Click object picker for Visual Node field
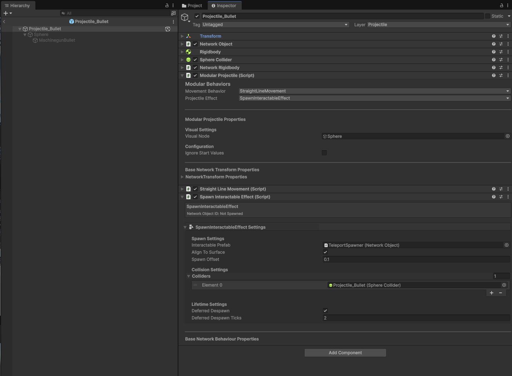The image size is (512, 376). tap(507, 136)
